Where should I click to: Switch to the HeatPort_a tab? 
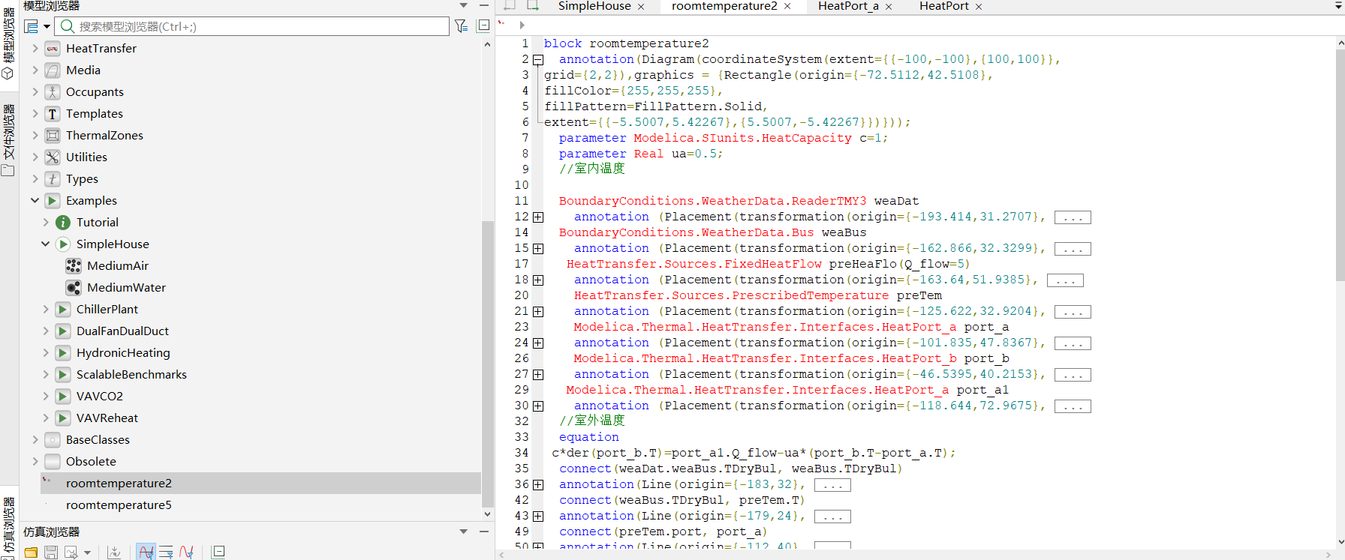click(848, 6)
